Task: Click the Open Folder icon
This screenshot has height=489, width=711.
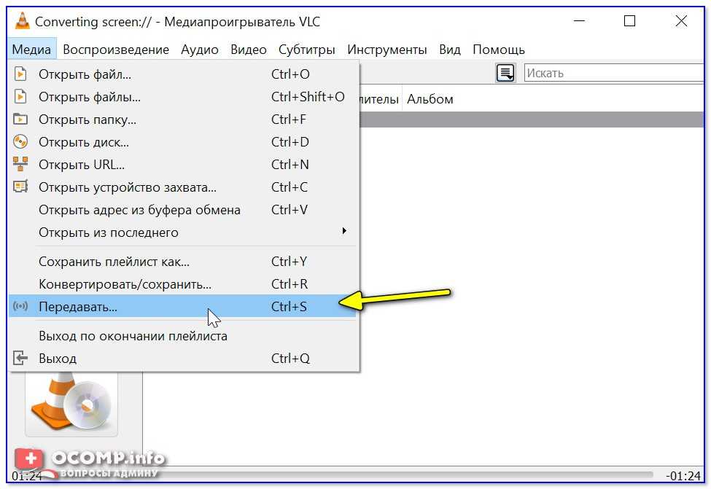Action: pos(20,120)
